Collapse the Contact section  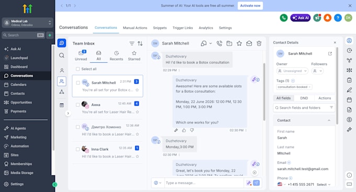329,120
